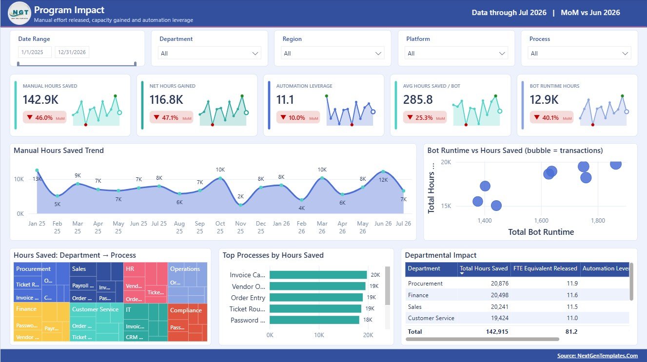
Task: Open the Source: NextGenTemplates.Com link
Action: click(x=597, y=356)
